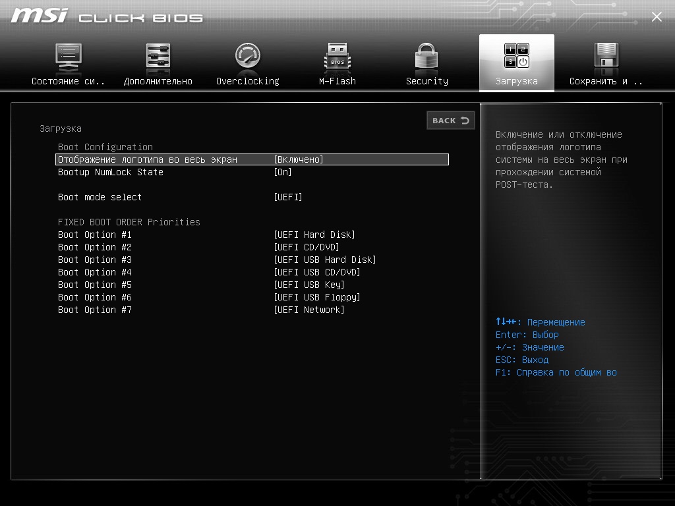Select the Boot mode select label
The image size is (675, 506).
pos(100,197)
